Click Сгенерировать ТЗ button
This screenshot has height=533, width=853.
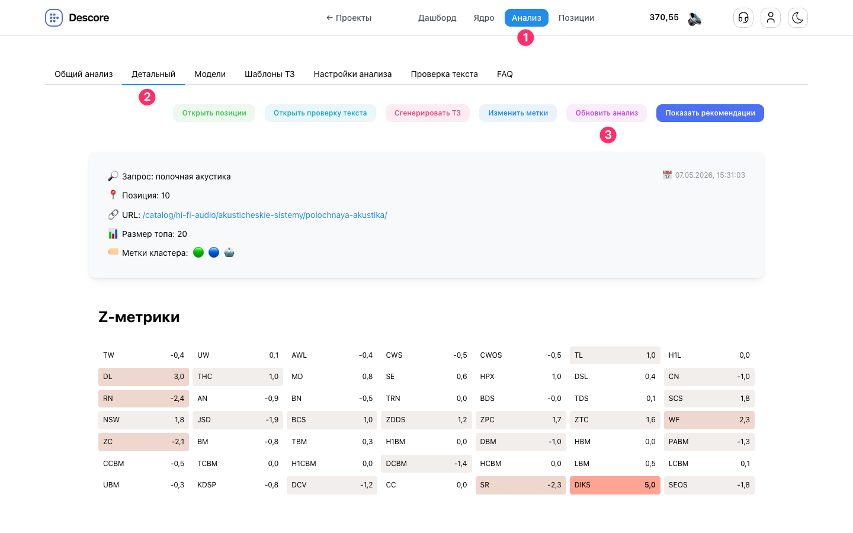click(428, 113)
